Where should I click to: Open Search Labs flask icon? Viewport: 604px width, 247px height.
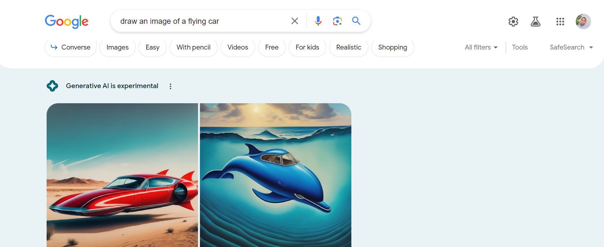click(536, 22)
